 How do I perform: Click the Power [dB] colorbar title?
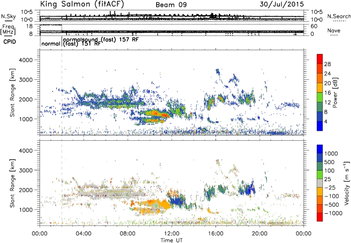[x=335, y=93]
